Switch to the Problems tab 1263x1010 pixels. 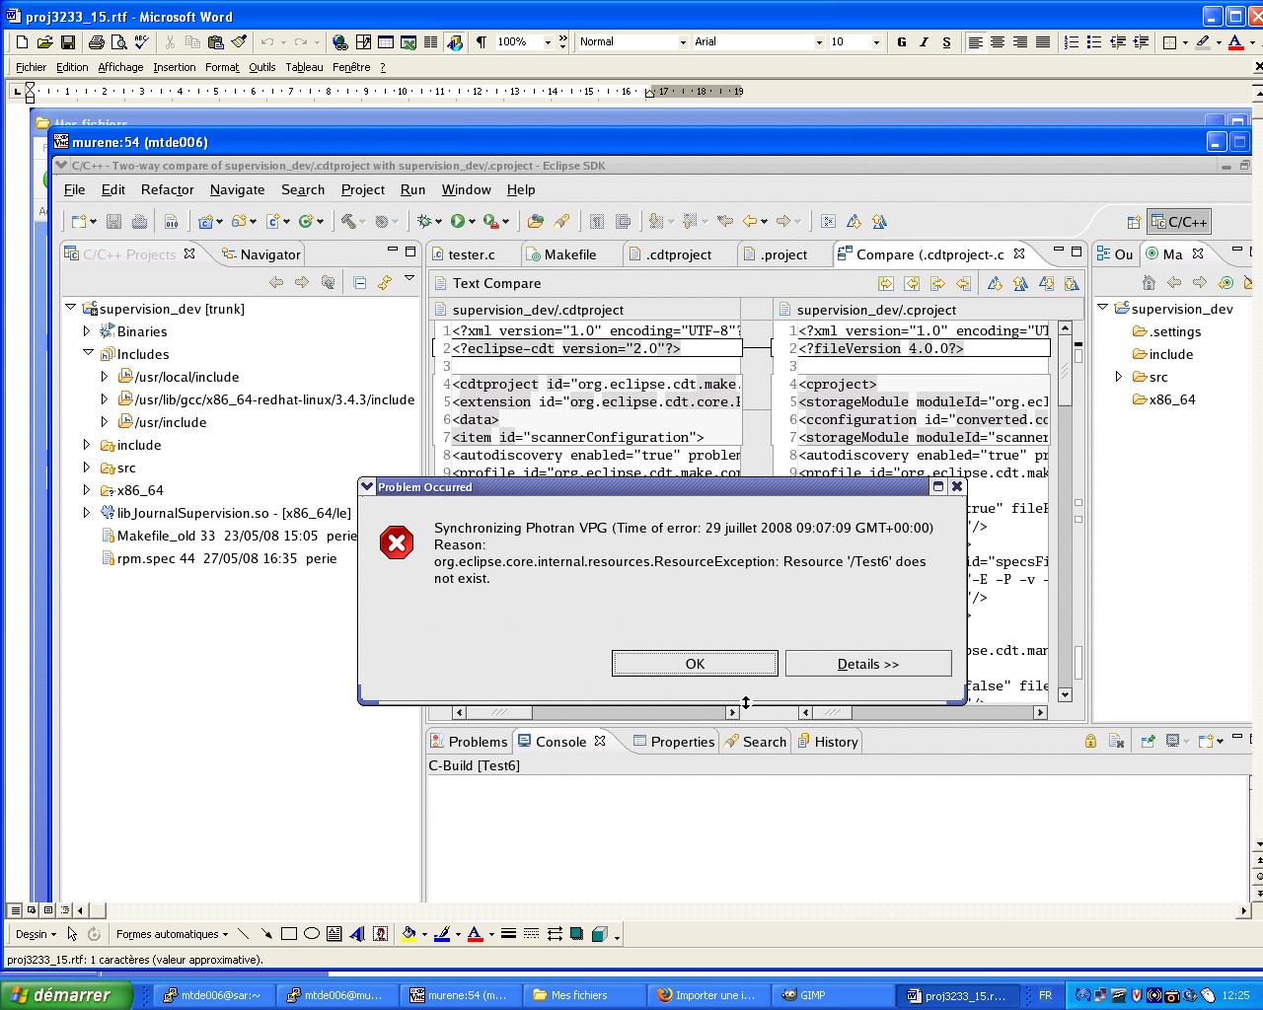pos(469,742)
